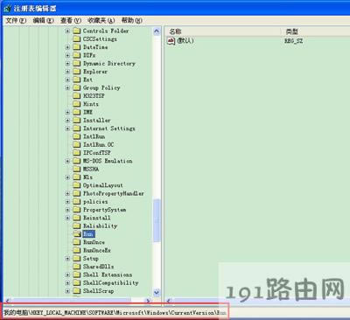
Task: Expand the Installer key
Action: pos(67,121)
